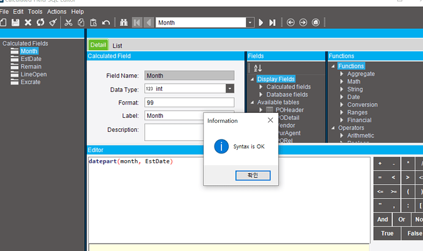Expand the Financial functions node
Screen dimensions: 423x251
point(342,120)
